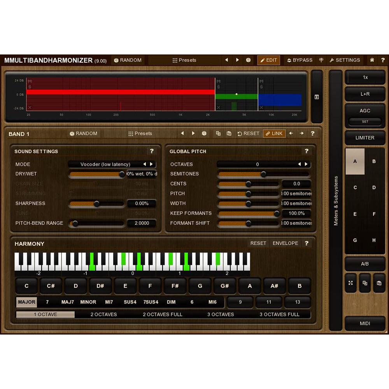The width and height of the screenshot is (389, 389).
Task: Click the help question mark in Sound Settings panel
Action: pyautogui.click(x=152, y=151)
